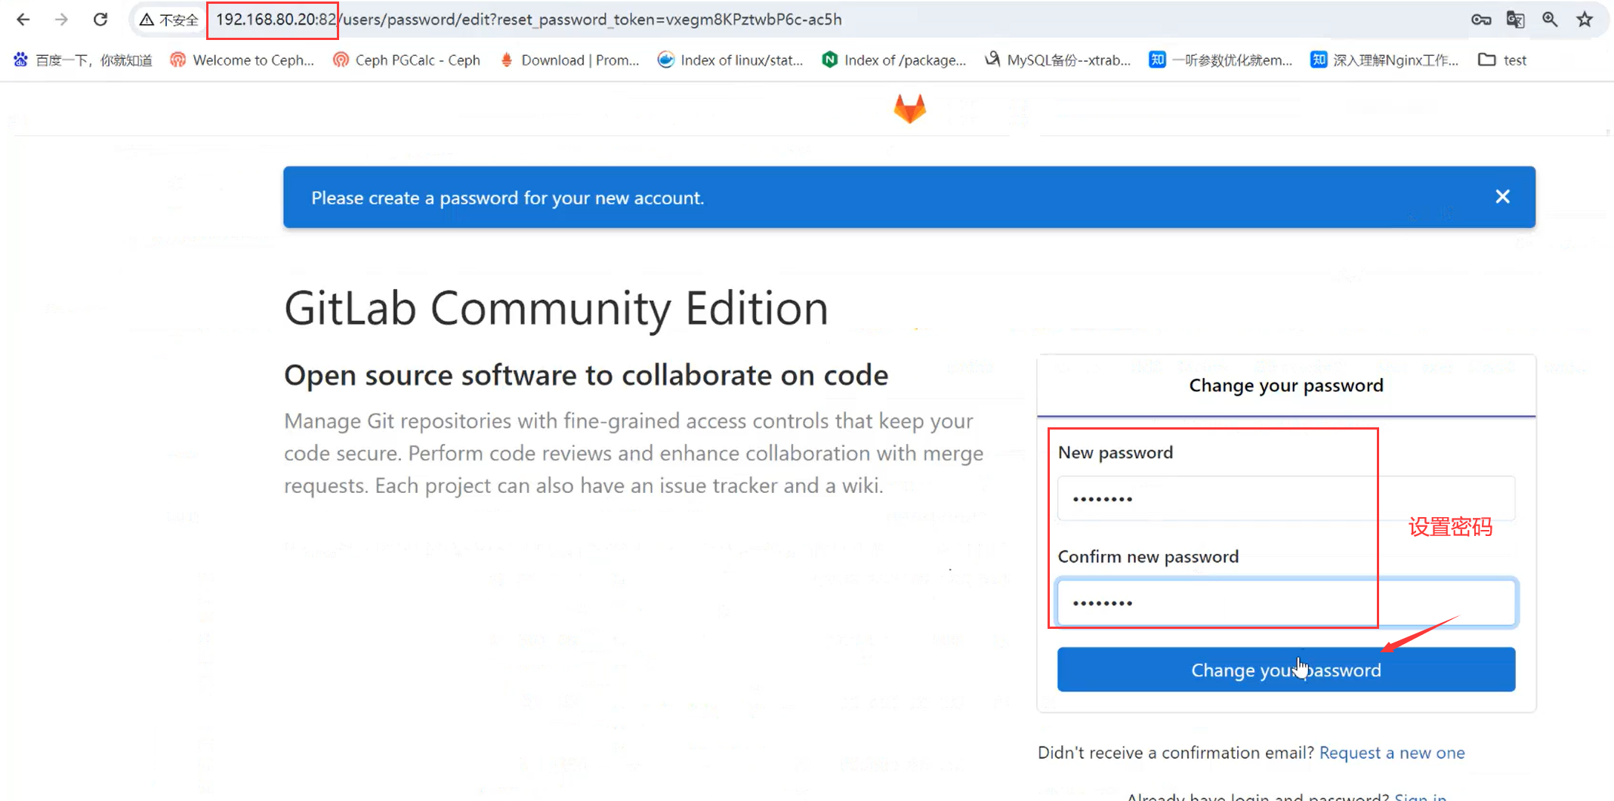Click the 'Didn't receive a confirmation email?' text
The height and width of the screenshot is (801, 1614).
click(1176, 753)
